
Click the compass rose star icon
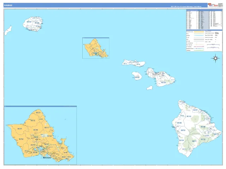[x=215, y=58]
